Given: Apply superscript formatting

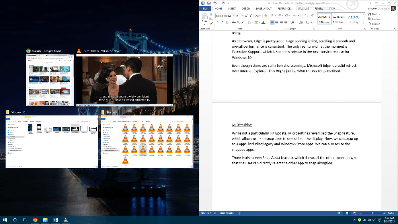Looking at the screenshot, I should click(243, 22).
